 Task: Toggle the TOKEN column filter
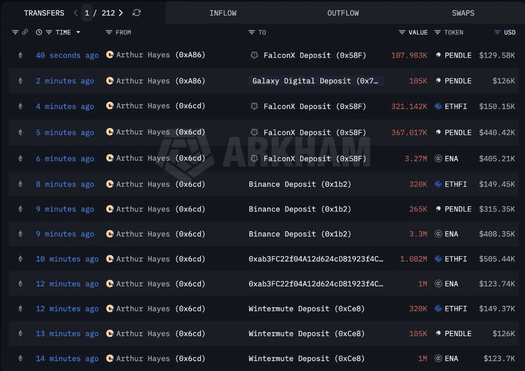(x=438, y=32)
